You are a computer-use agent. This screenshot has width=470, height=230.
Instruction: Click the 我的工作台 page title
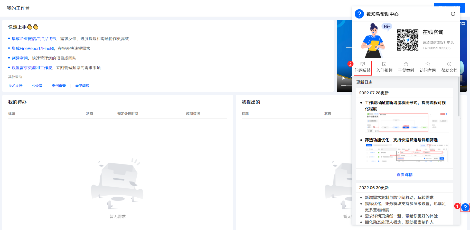point(18,8)
